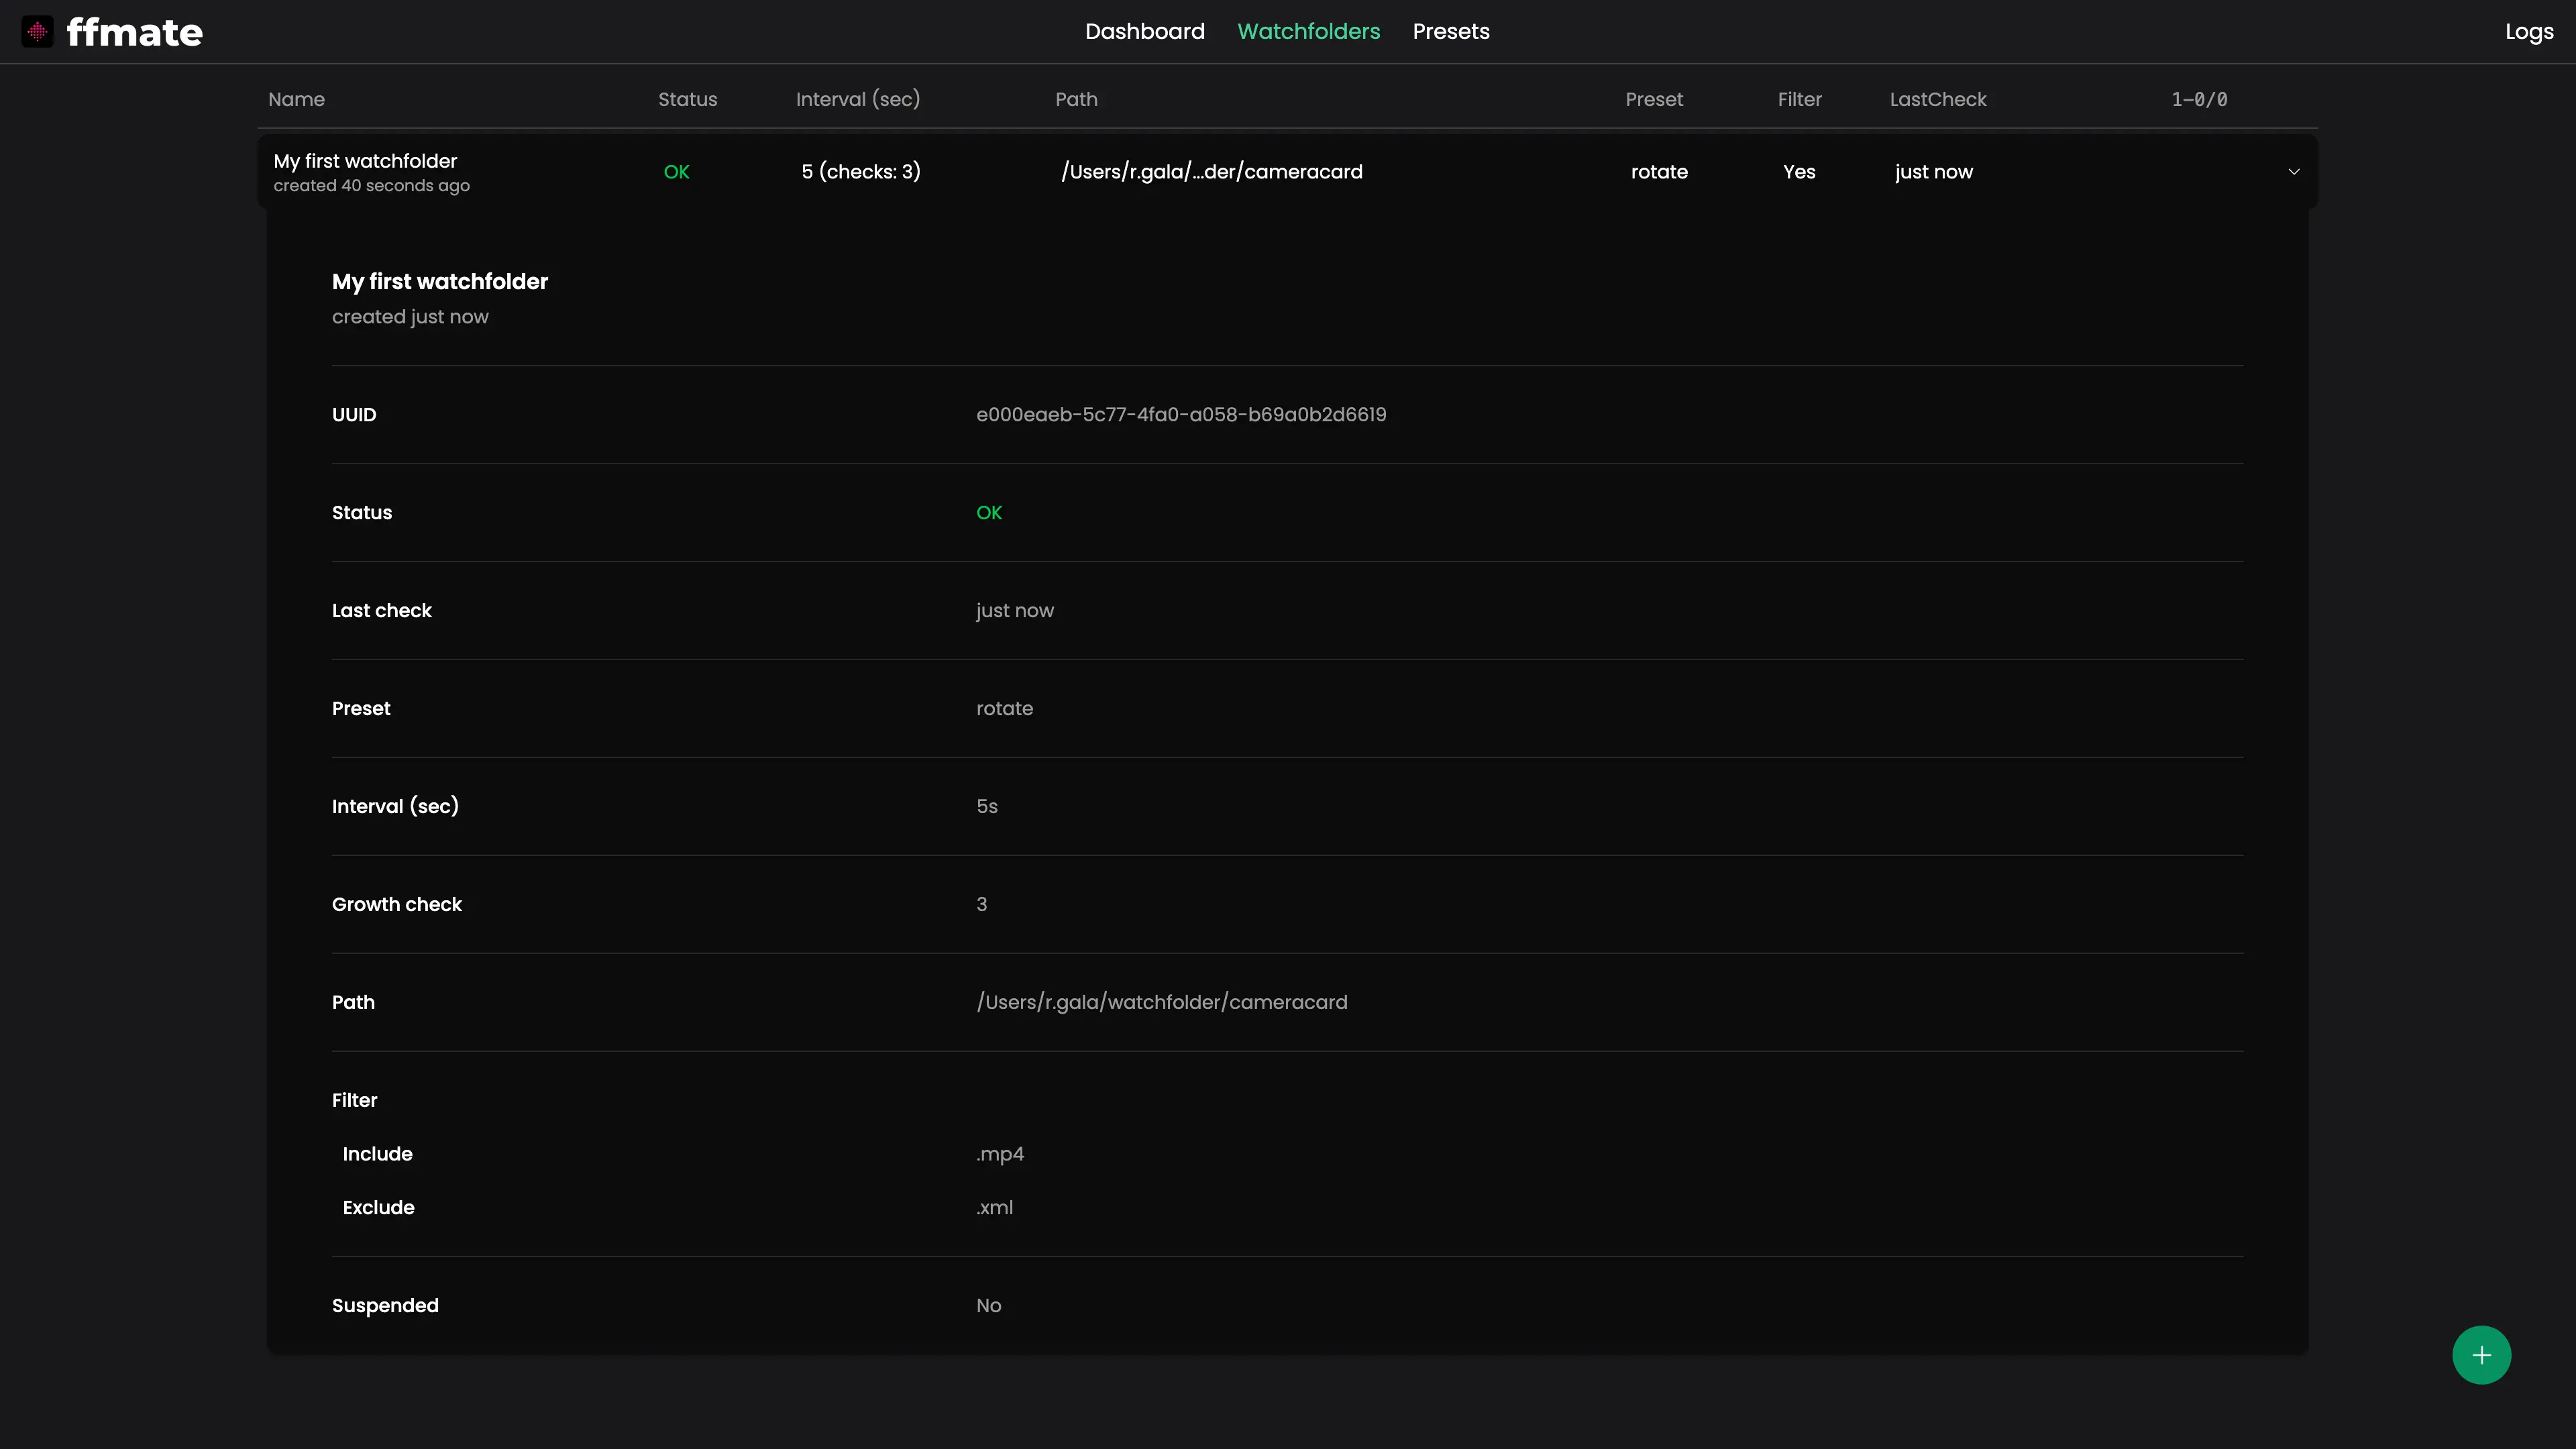Screen dimensions: 2576x1449
Task: Click the Exclude filter value .xml
Action: (994, 1208)
